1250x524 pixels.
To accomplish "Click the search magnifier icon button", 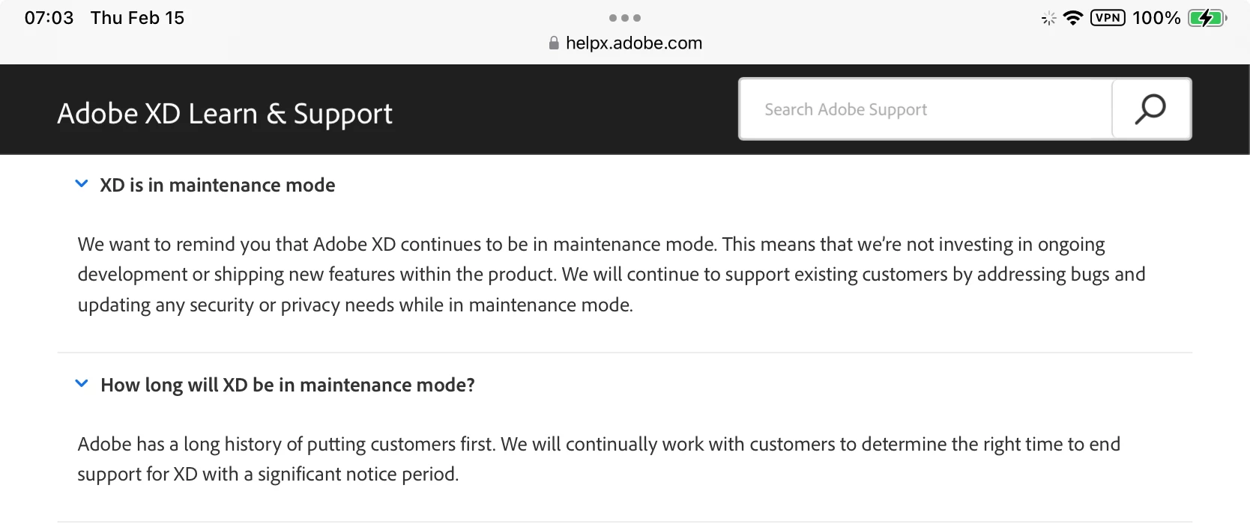I will click(1151, 109).
